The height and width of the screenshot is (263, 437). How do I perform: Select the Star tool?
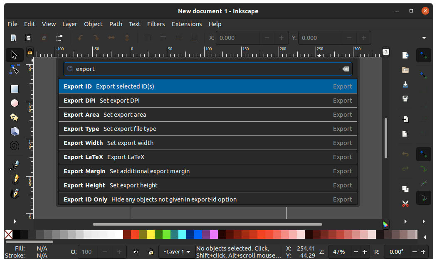pyautogui.click(x=15, y=117)
